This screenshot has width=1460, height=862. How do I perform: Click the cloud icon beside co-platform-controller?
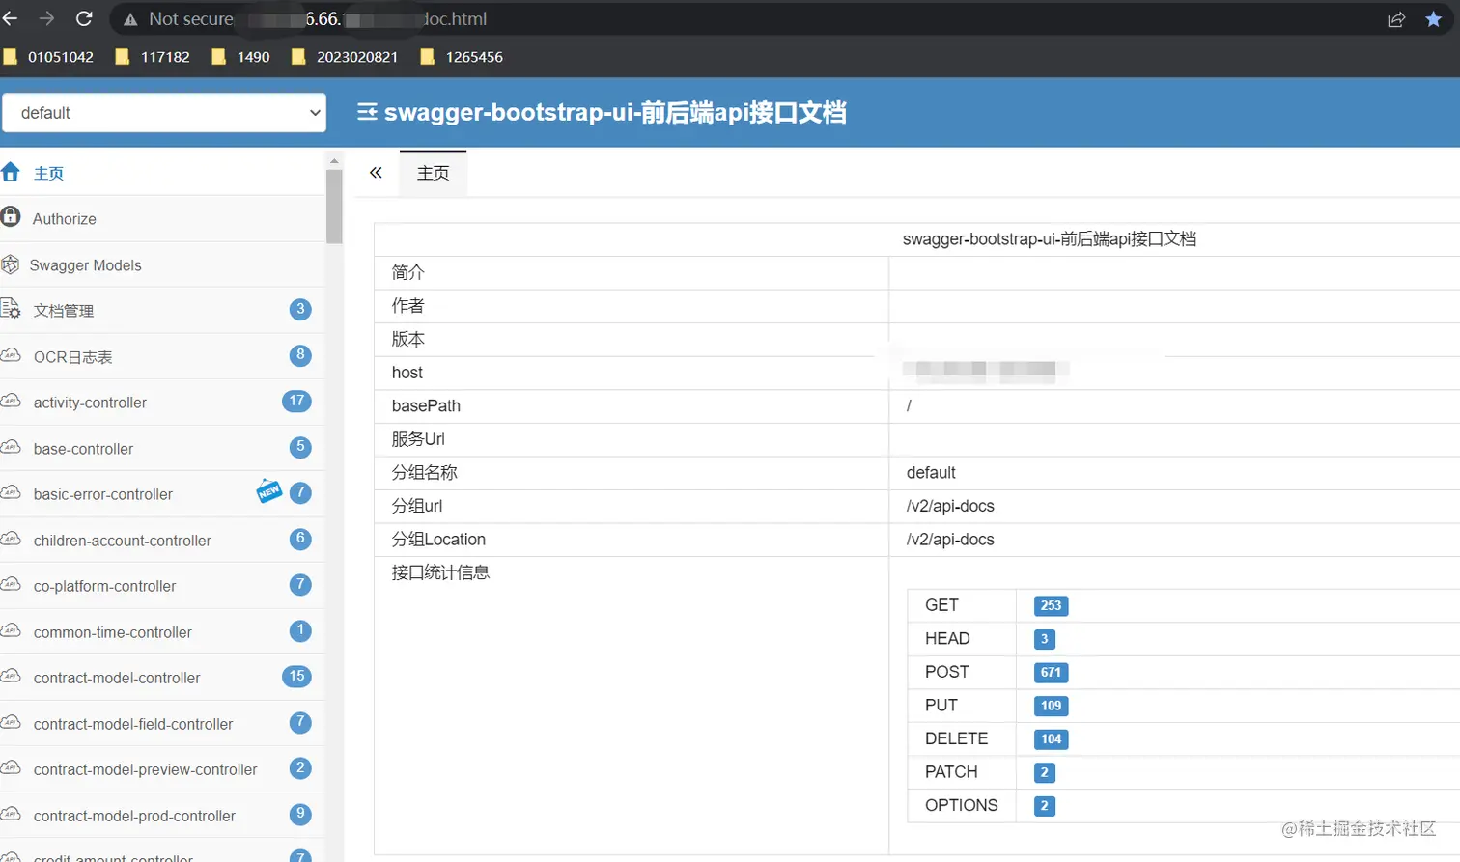11,584
